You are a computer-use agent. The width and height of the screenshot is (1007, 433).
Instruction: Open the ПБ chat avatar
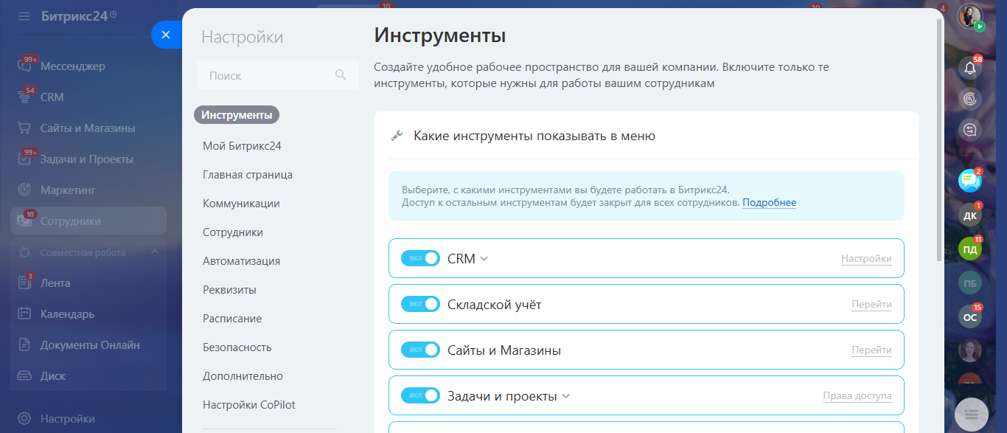tap(970, 283)
